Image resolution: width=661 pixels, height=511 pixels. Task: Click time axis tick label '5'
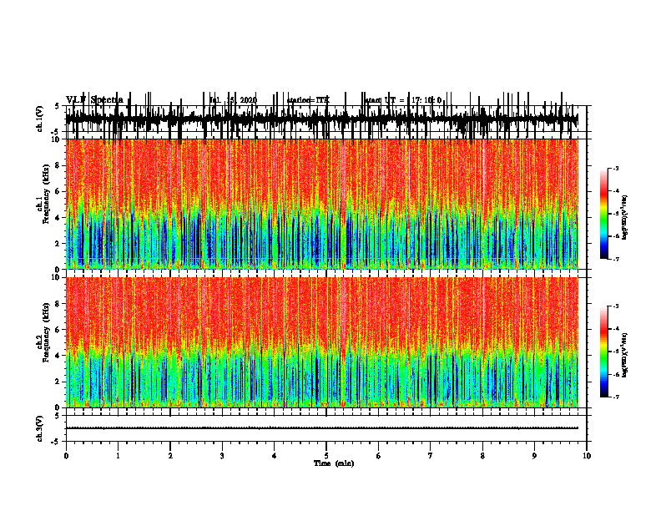pos(326,456)
